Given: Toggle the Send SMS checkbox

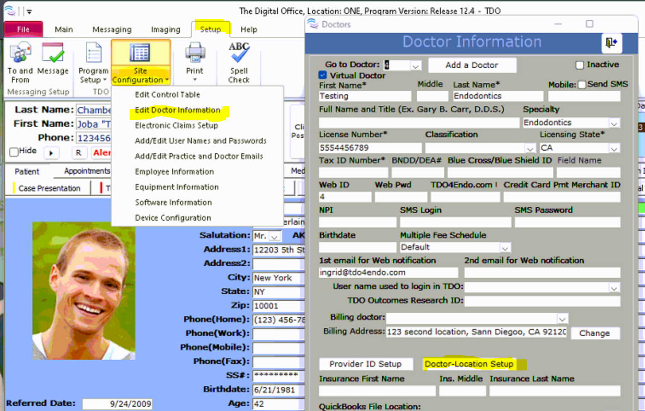Looking at the screenshot, I should click(x=582, y=85).
